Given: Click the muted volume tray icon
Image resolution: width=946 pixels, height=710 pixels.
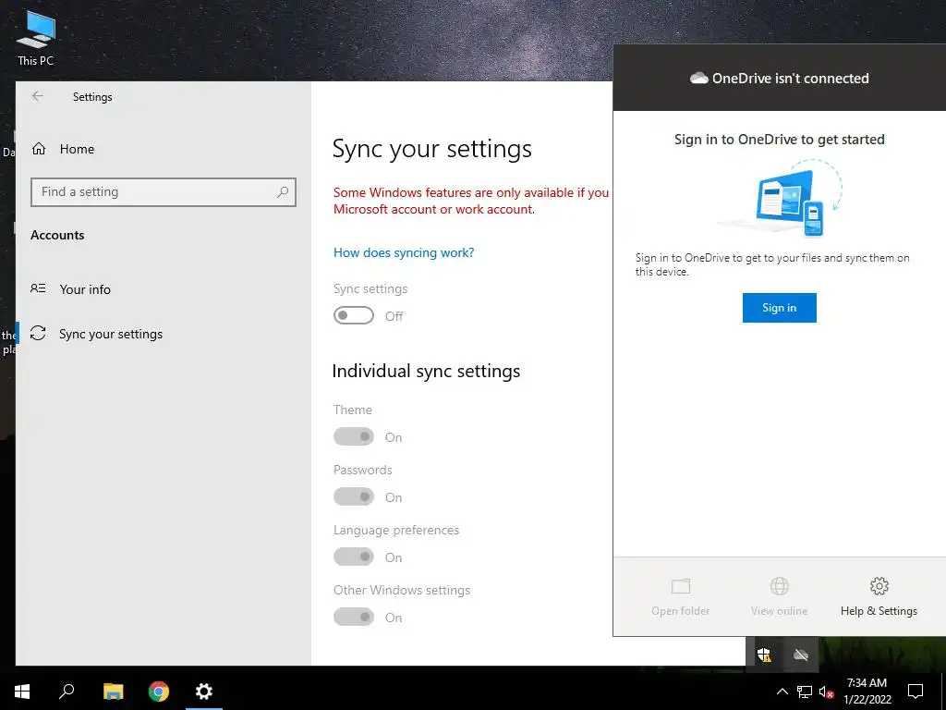Looking at the screenshot, I should click(826, 692).
